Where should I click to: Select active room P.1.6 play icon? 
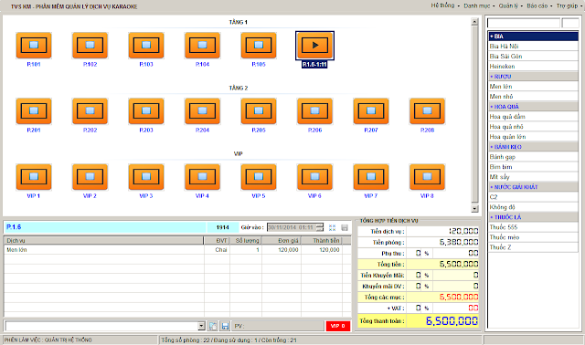314,45
